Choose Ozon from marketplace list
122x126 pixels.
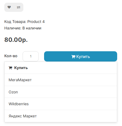click(61, 92)
